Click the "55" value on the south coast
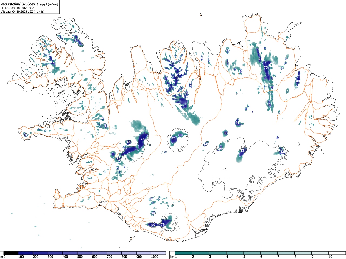Screen dimensions: 346x259 click(x=153, y=225)
